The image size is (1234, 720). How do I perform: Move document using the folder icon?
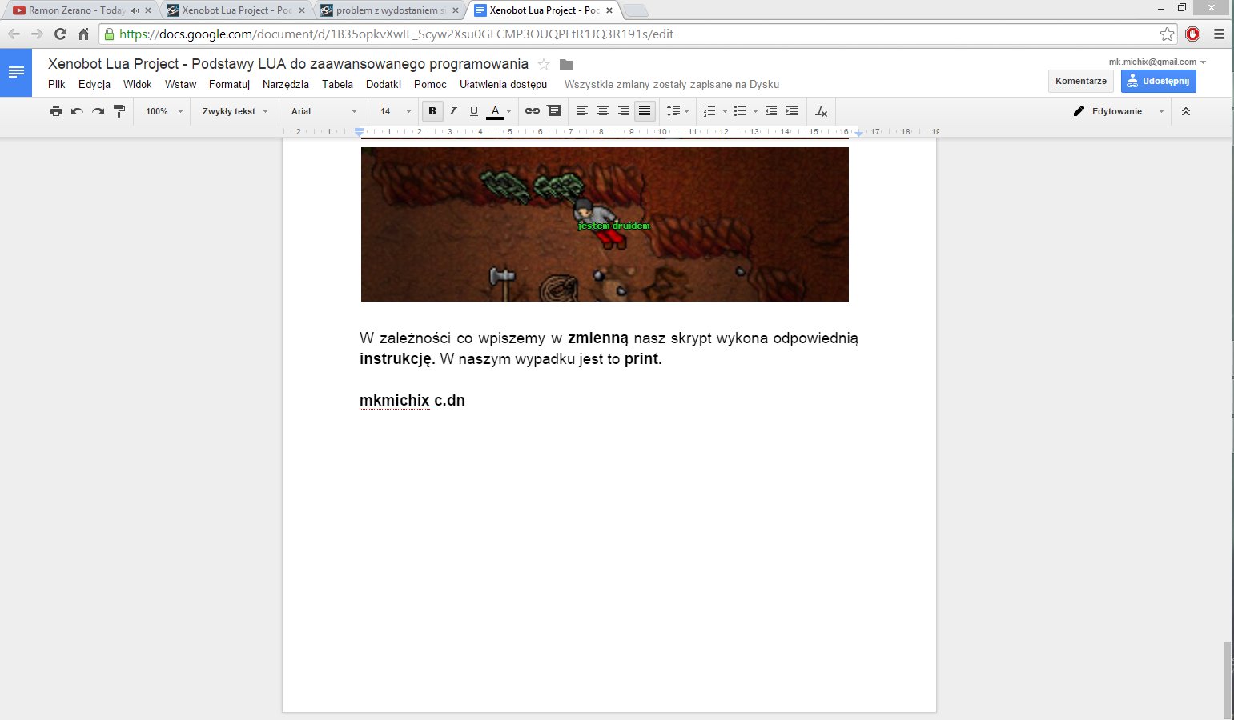pos(566,64)
